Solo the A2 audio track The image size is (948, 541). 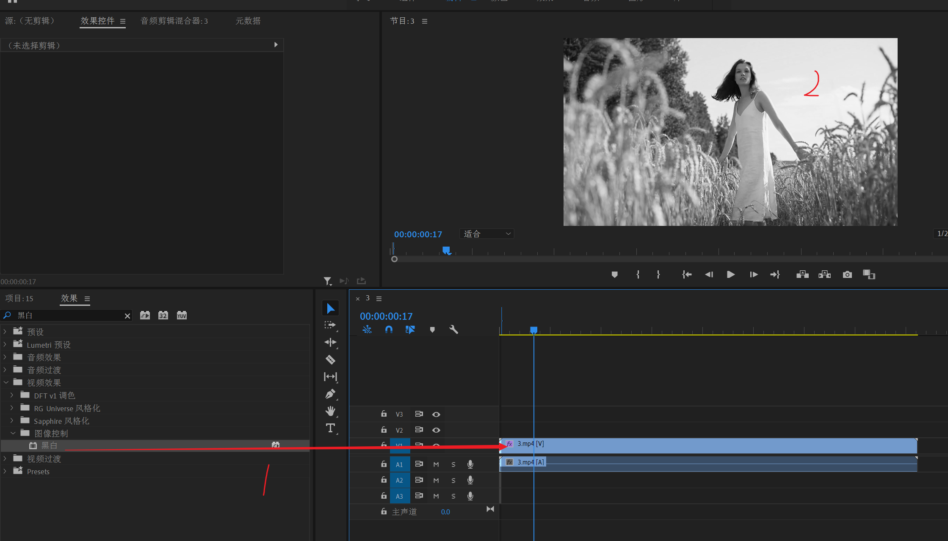tap(453, 481)
